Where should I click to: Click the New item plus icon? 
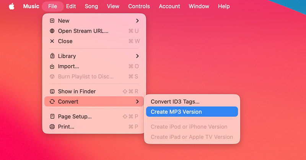[x=52, y=21]
